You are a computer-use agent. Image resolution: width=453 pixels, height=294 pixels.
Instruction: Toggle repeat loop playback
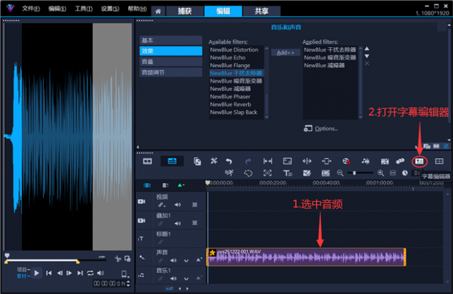(90, 273)
